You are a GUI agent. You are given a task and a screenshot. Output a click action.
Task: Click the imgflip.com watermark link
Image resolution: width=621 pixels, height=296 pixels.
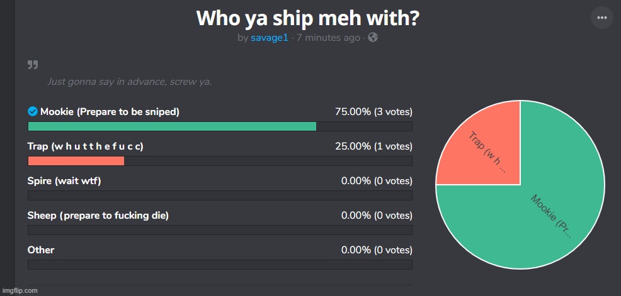pos(20,290)
